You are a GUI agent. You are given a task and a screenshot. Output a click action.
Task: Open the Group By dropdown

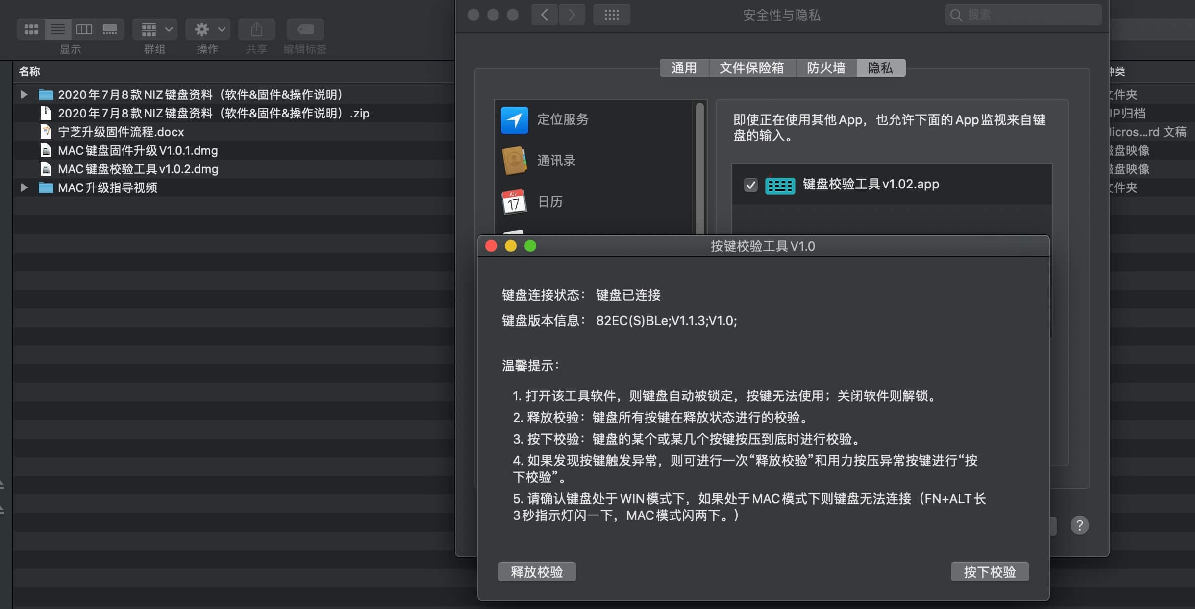[x=155, y=29]
